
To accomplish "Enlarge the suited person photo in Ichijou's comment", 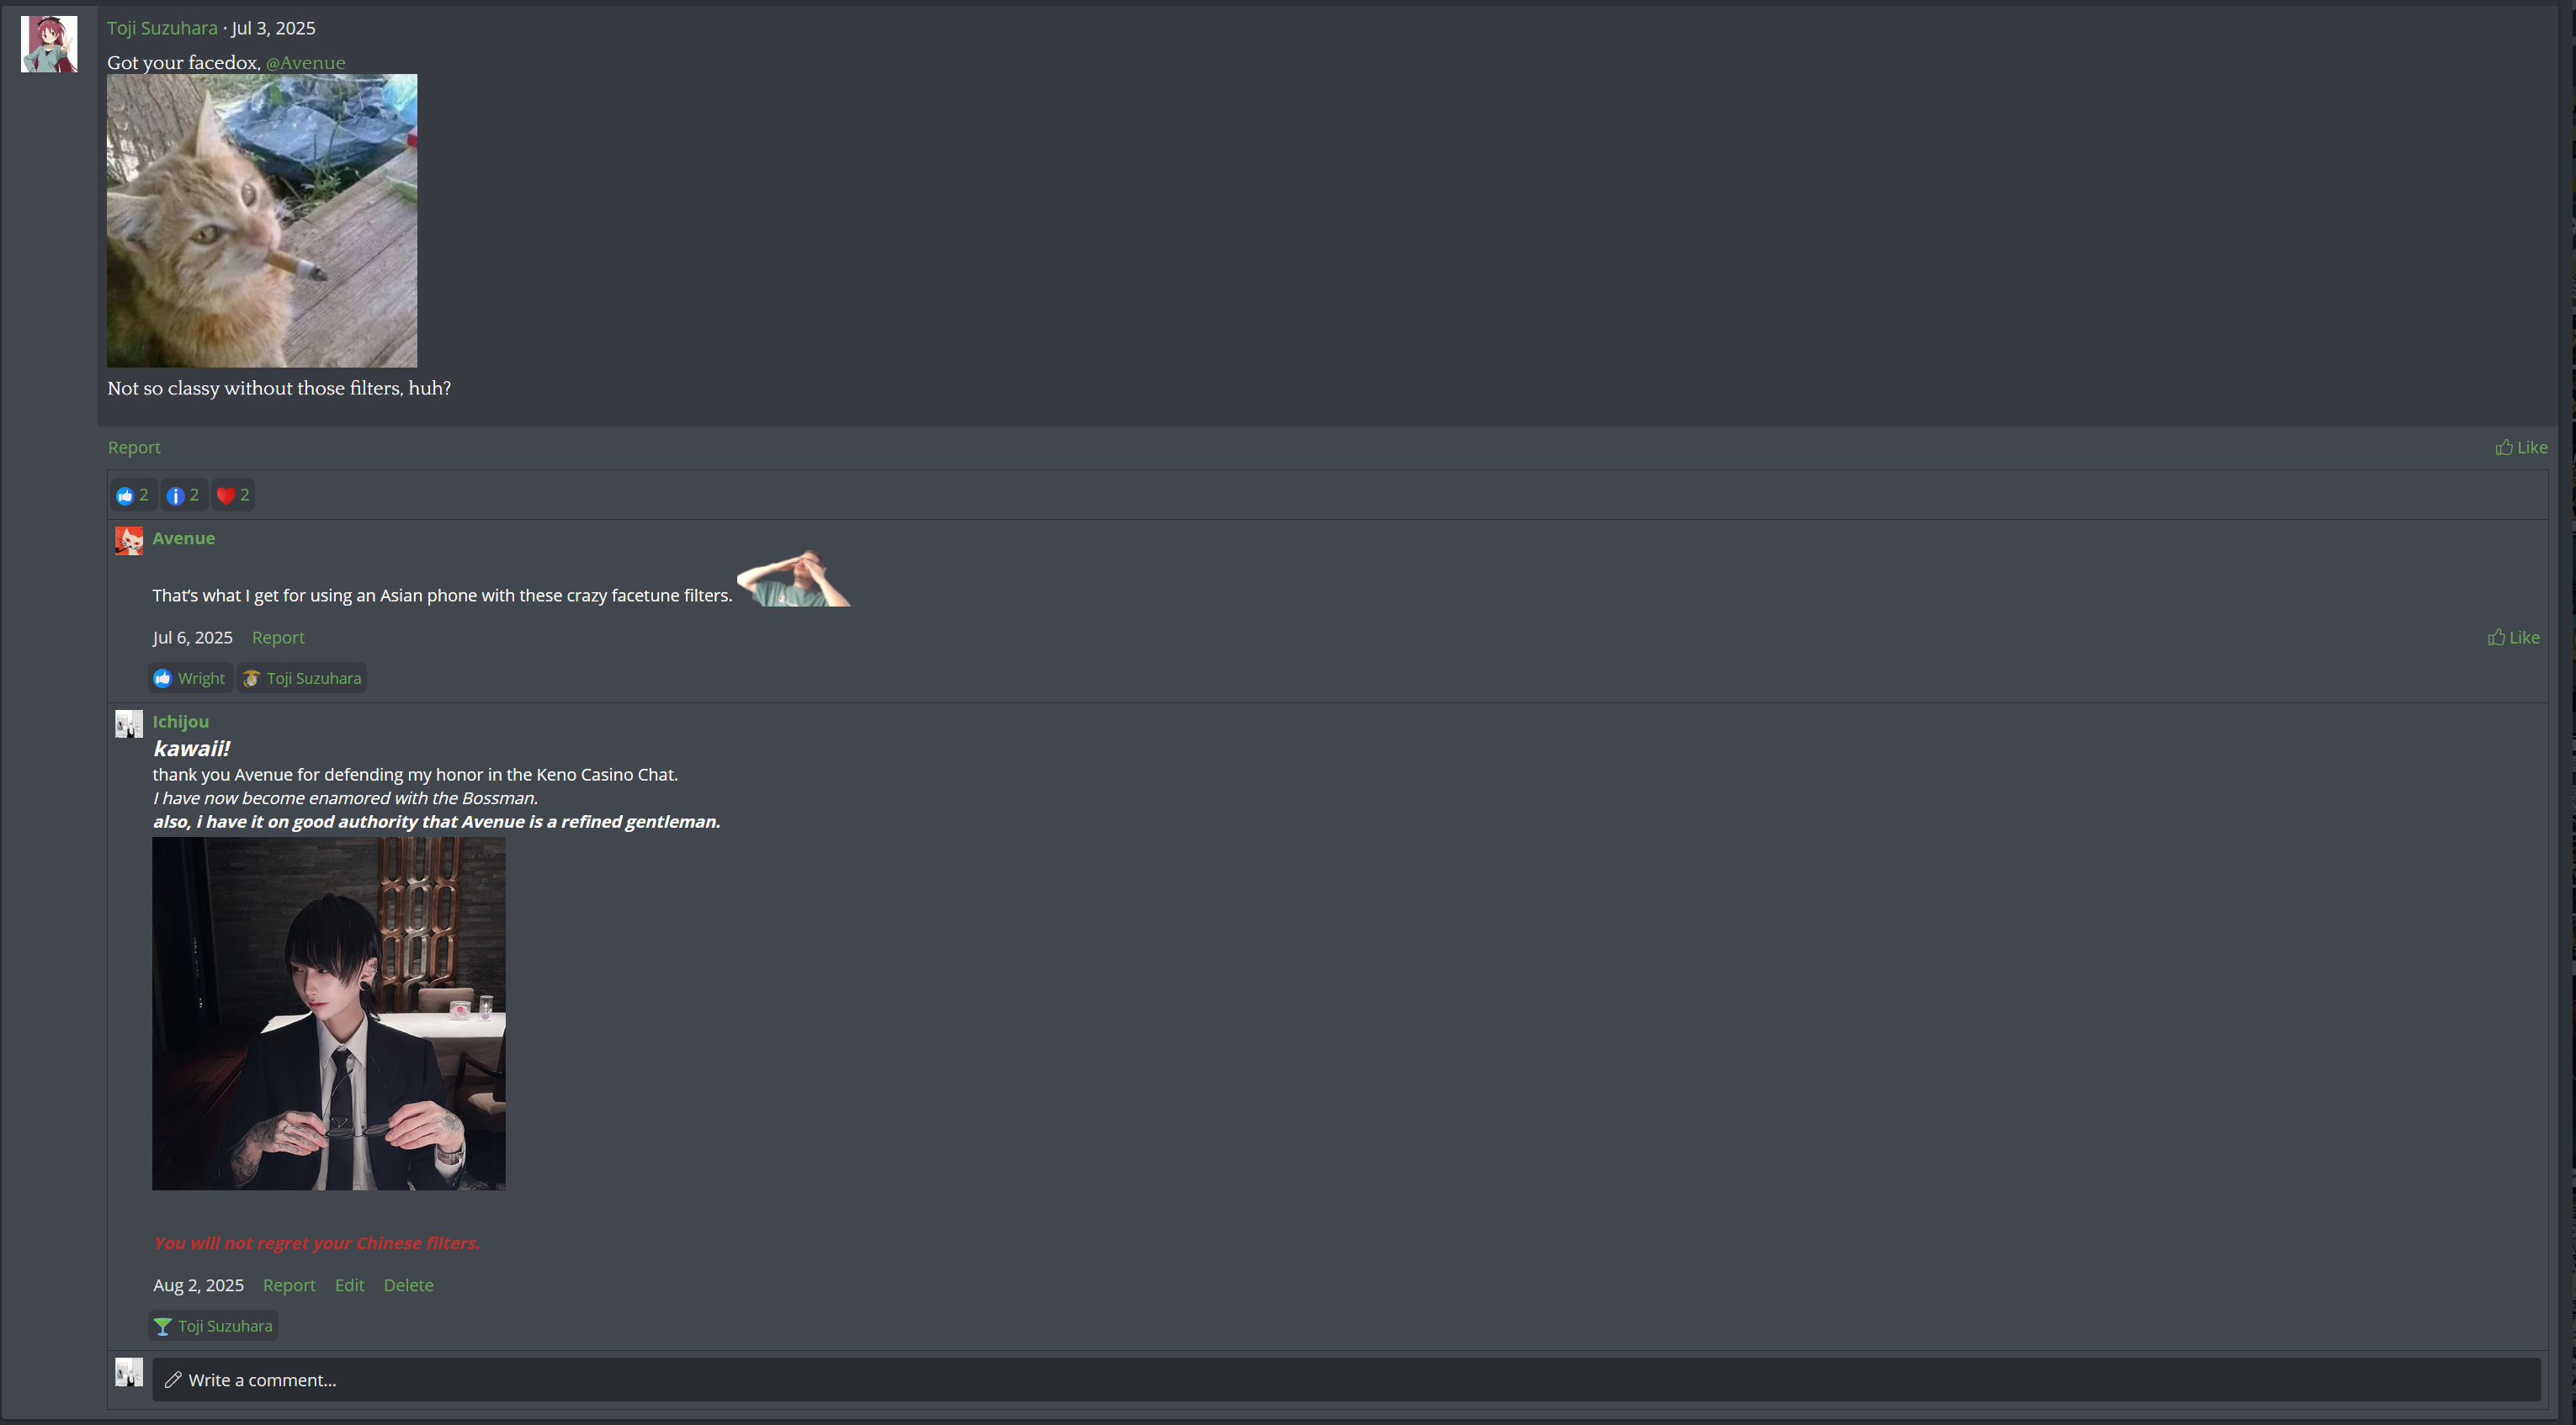I will (x=329, y=1014).
